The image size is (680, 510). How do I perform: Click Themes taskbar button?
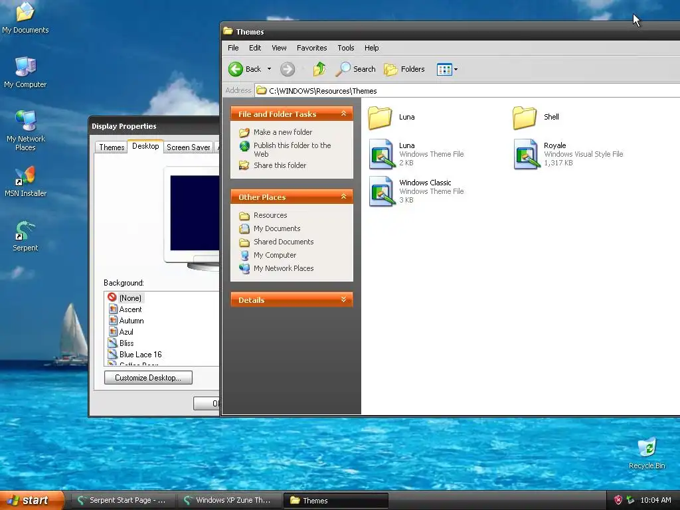(x=335, y=500)
